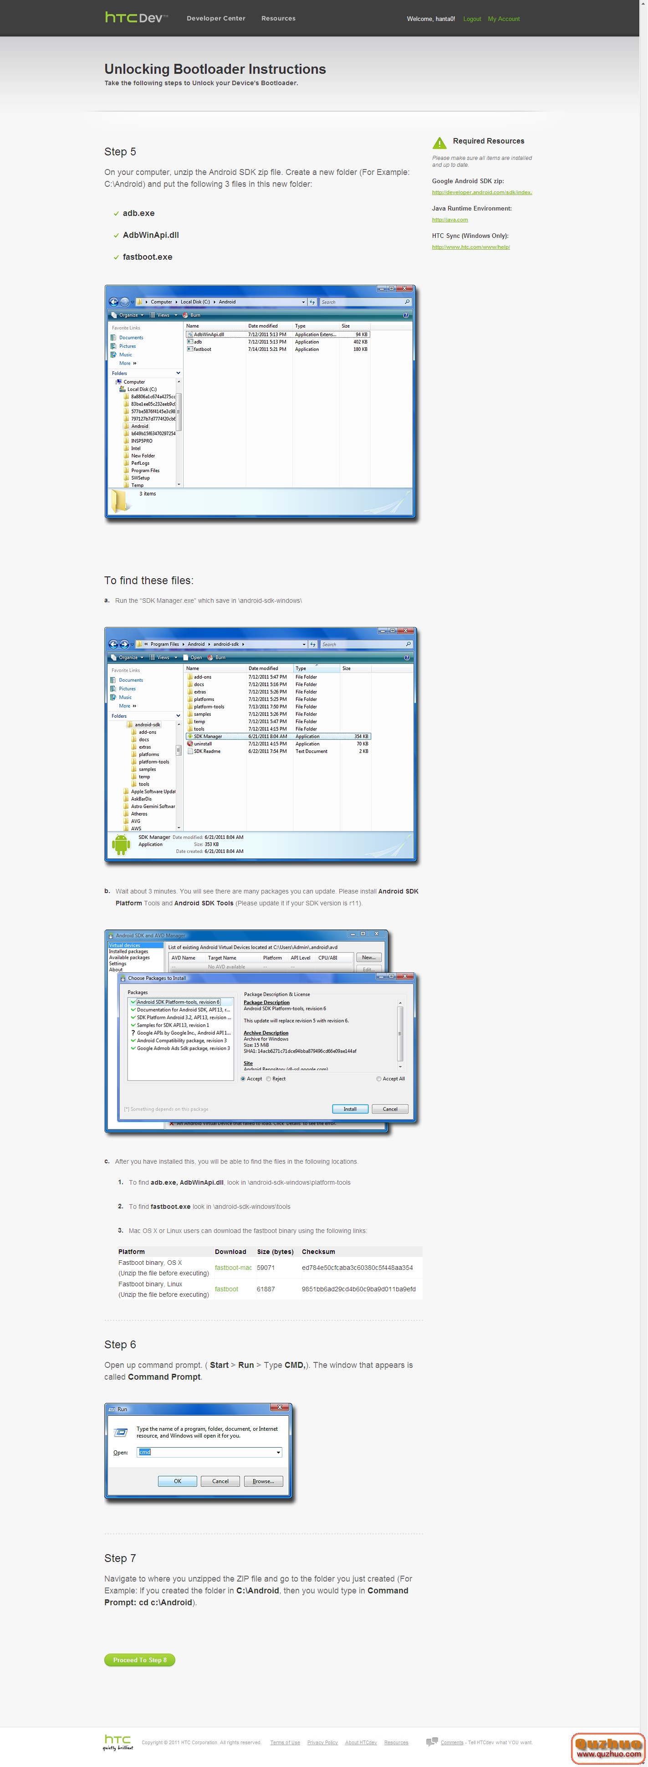Click the help icon in the C:\Android Explorer toolbar
Viewport: 648px width, 1767px height.
tap(406, 315)
